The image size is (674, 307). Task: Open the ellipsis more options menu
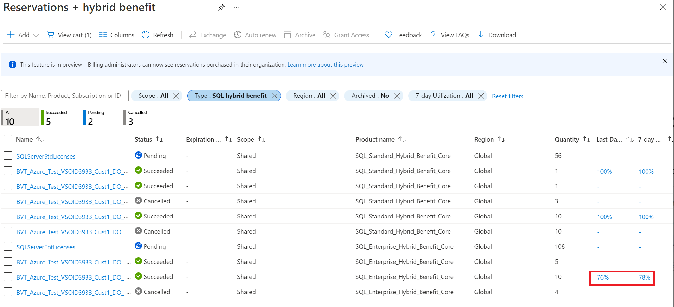[x=237, y=8]
